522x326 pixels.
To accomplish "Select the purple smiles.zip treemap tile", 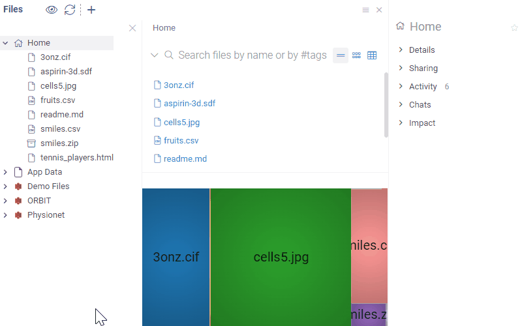I will pyautogui.click(x=369, y=314).
